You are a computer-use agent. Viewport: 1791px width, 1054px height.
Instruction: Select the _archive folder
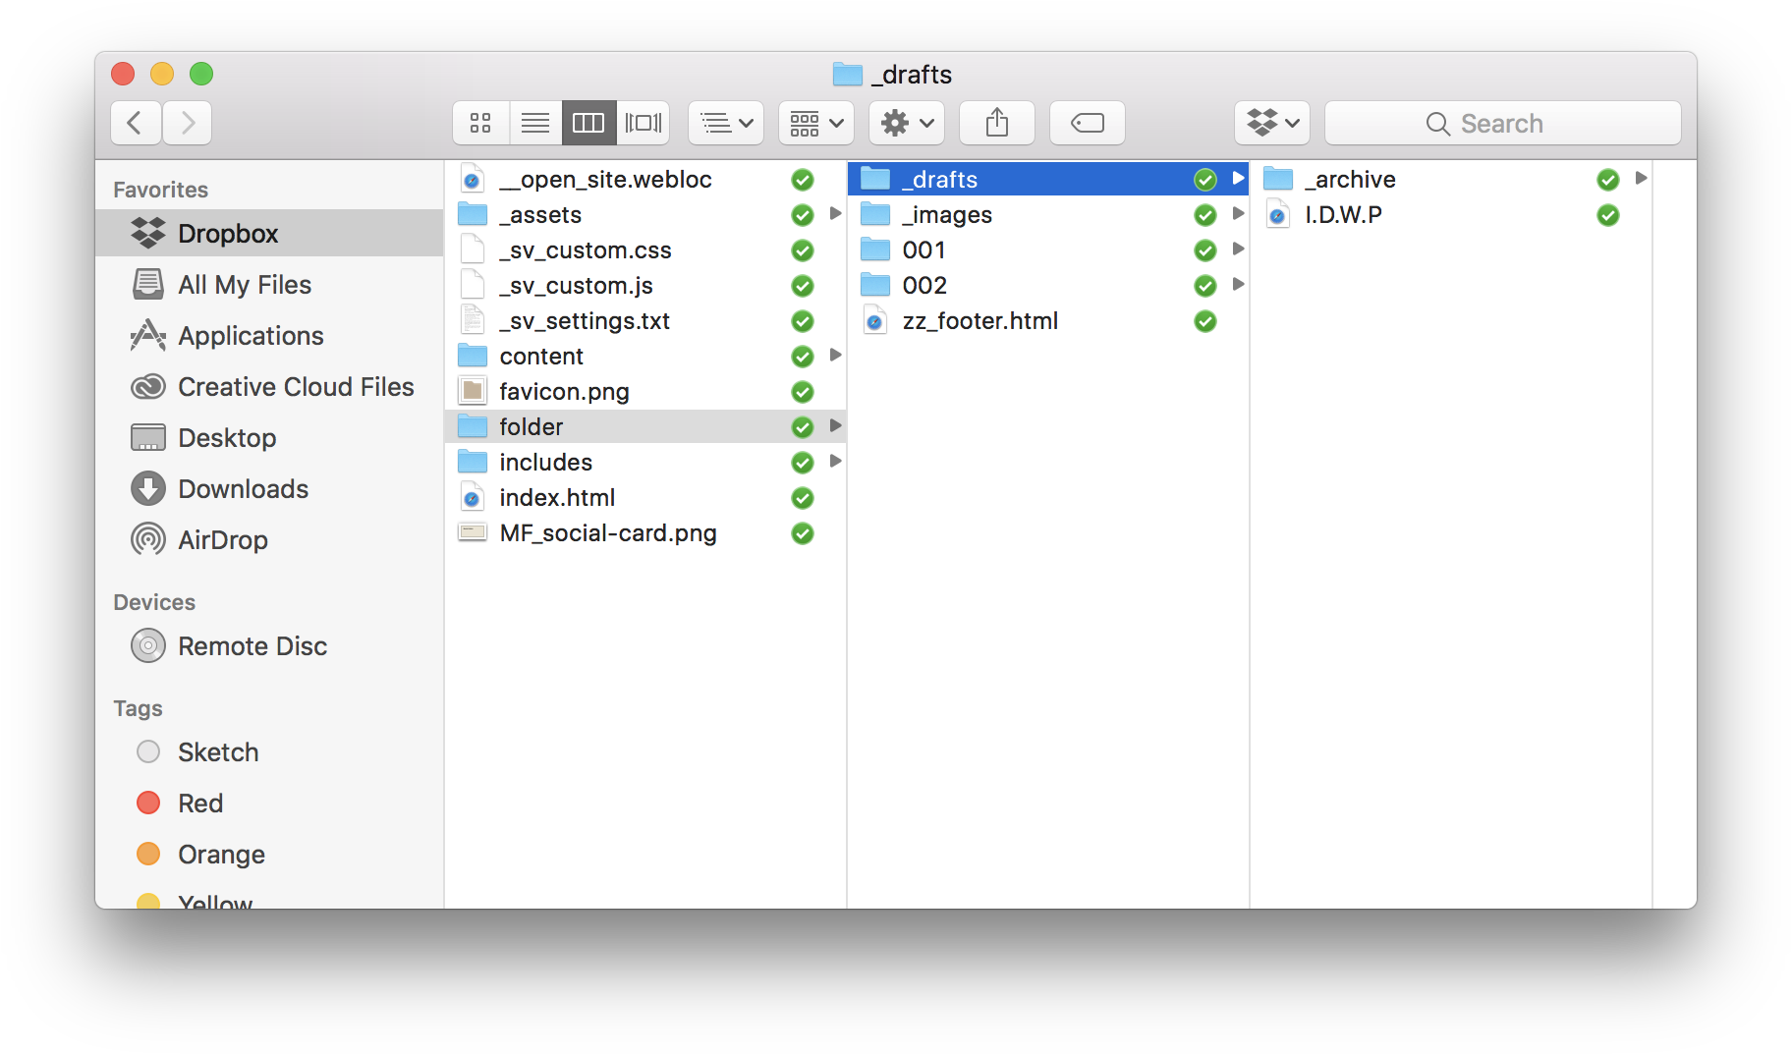coord(1451,180)
